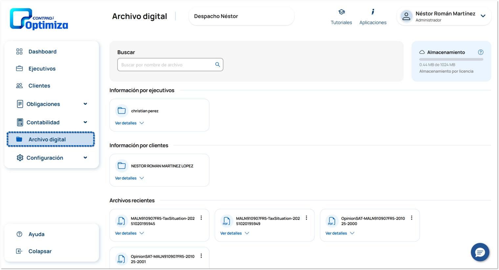This screenshot has width=499, height=270.
Task: Open the christian perez folder icon
Action: (122, 111)
